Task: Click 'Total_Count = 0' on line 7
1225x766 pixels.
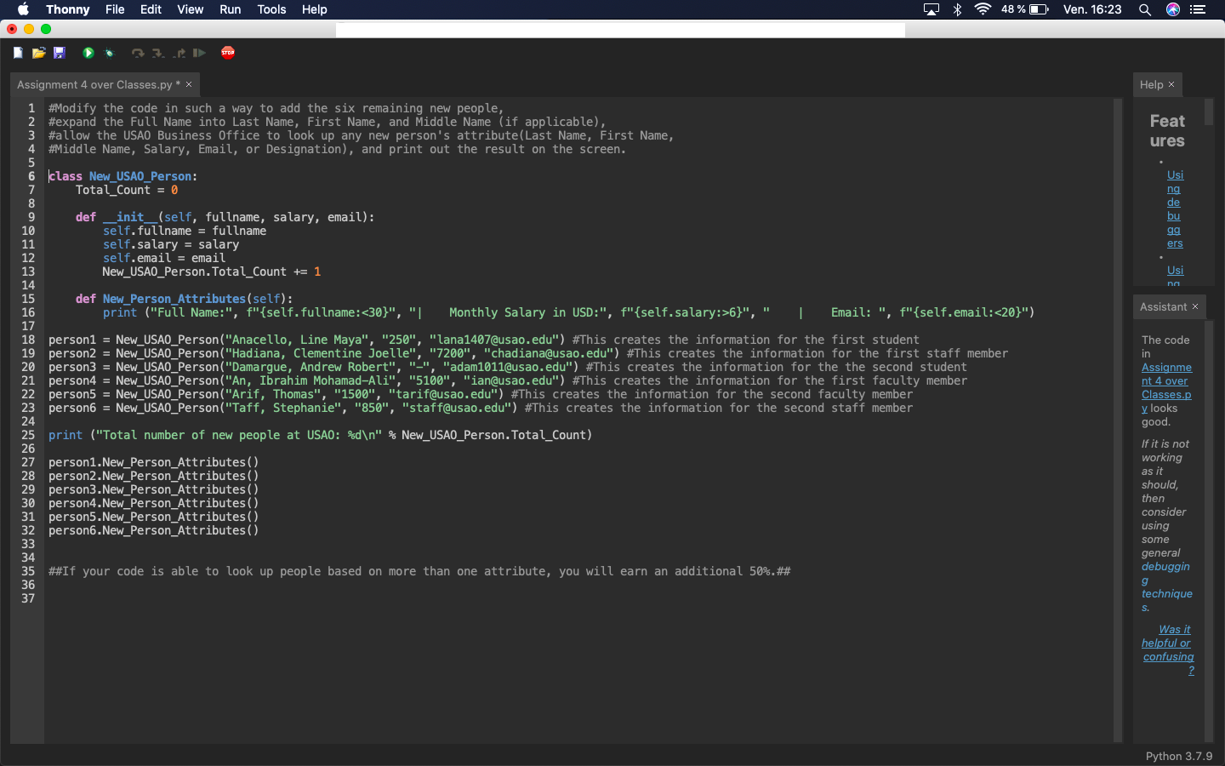Action: (x=127, y=190)
